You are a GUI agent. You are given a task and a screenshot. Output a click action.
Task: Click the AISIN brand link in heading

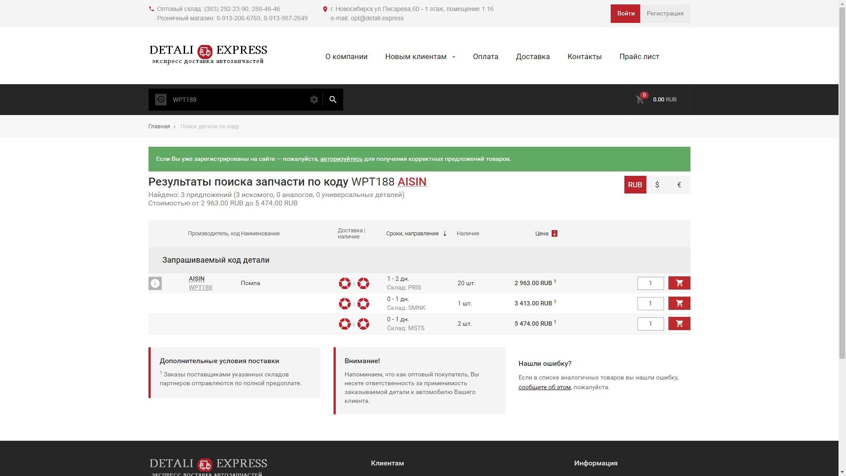tap(412, 182)
